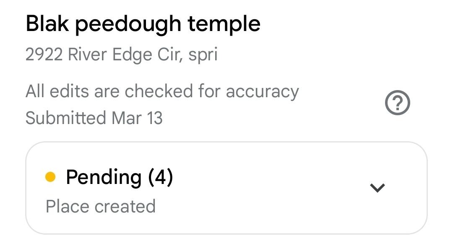Tap the word accuracy in the notice
Image resolution: width=453 pixels, height=251 pixels.
pyautogui.click(x=262, y=91)
